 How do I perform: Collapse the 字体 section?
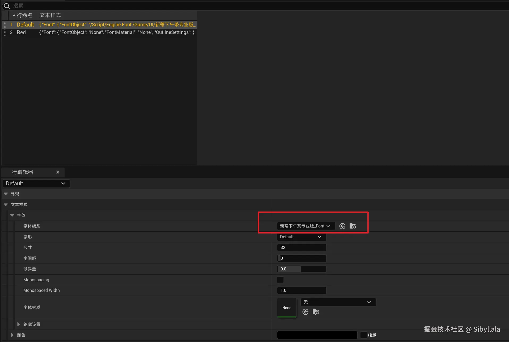tap(12, 215)
